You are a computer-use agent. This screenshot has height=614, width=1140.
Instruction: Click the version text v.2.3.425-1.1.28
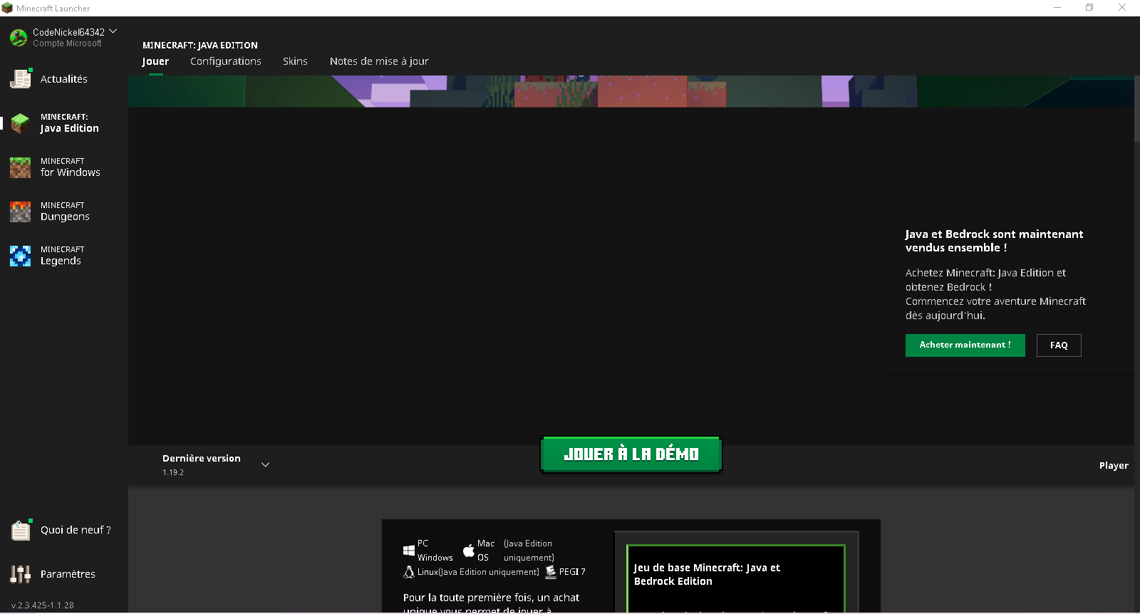click(43, 605)
